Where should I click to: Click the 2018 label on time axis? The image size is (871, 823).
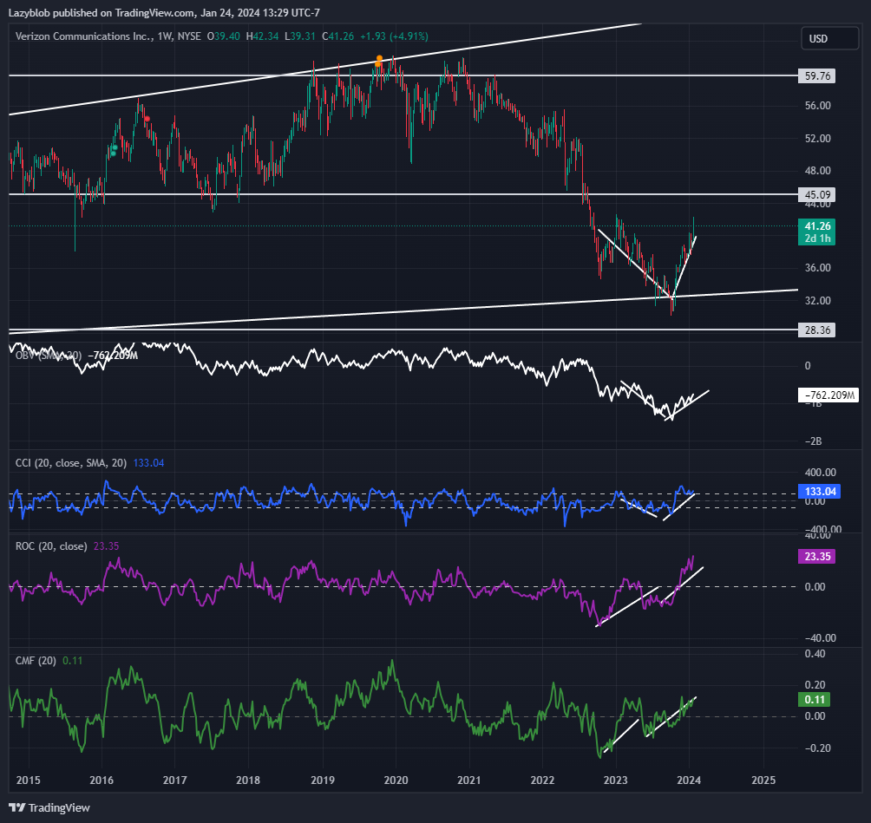248,781
